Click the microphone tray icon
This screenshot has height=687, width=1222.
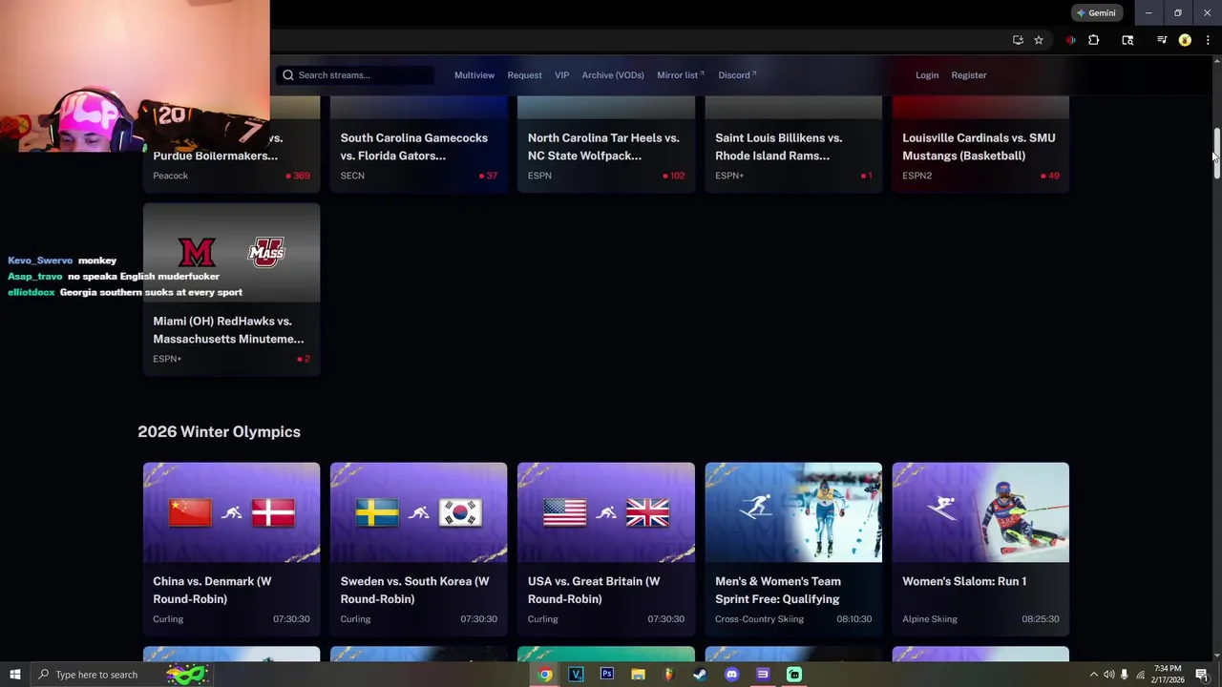1124,675
